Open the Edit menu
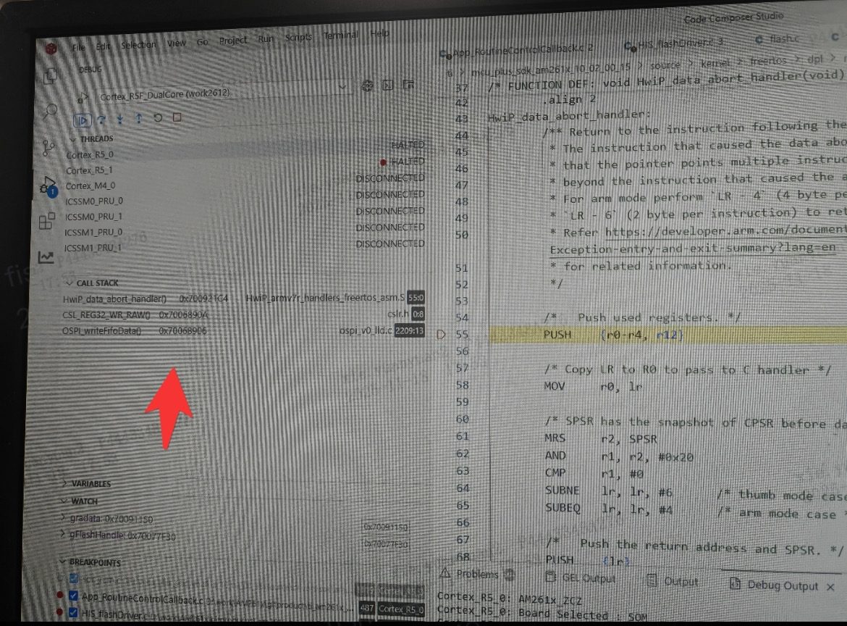 point(103,46)
